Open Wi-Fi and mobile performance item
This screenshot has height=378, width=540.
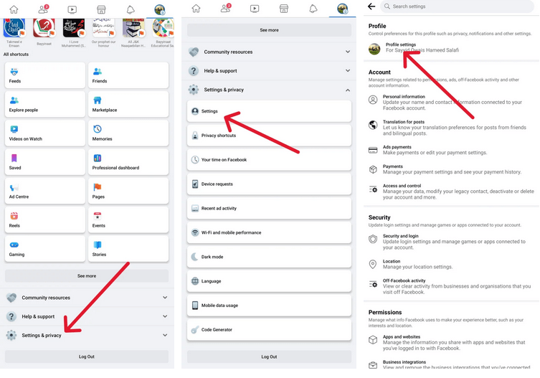270,232
